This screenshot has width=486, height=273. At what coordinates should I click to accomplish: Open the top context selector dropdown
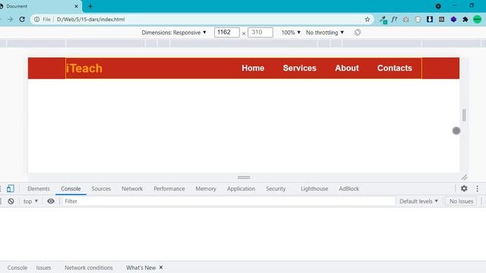(30, 201)
